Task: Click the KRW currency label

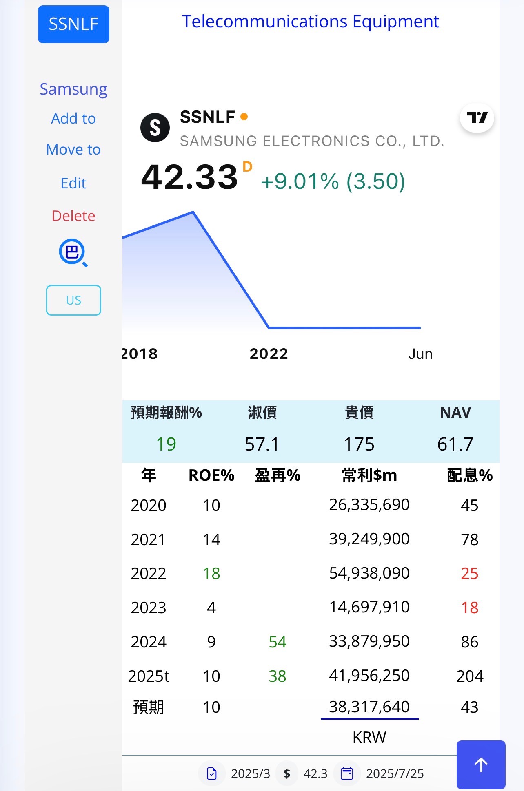Action: (x=369, y=737)
